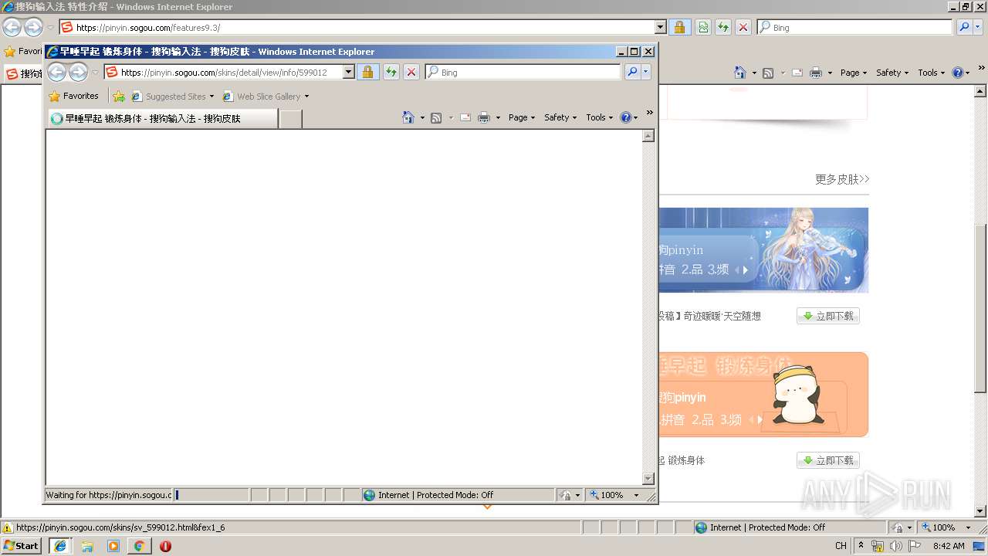Click the Print icon in front window toolbar
Image resolution: width=988 pixels, height=556 pixels.
[484, 117]
